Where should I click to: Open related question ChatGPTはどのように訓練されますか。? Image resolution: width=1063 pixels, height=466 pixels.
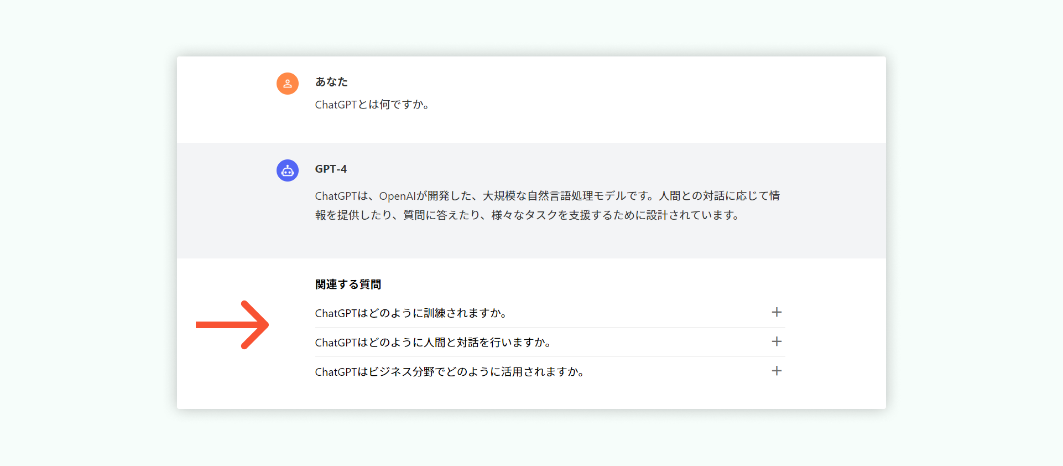point(411,313)
